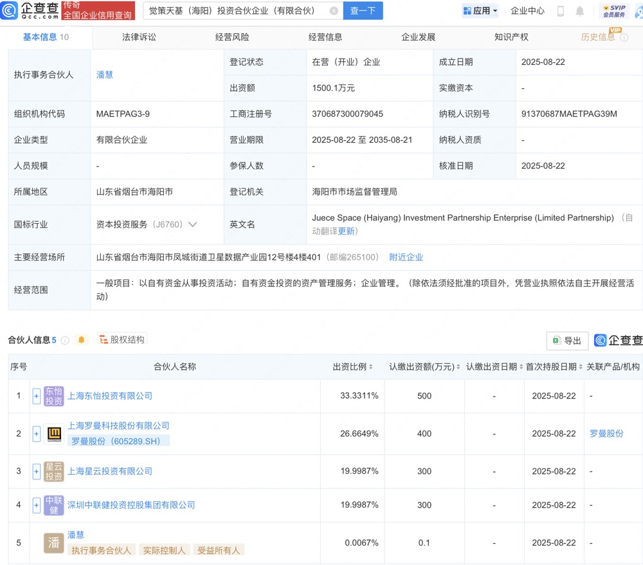643x565 pixels.
Task: Open 潘慧 executive partner link
Action: [105, 75]
